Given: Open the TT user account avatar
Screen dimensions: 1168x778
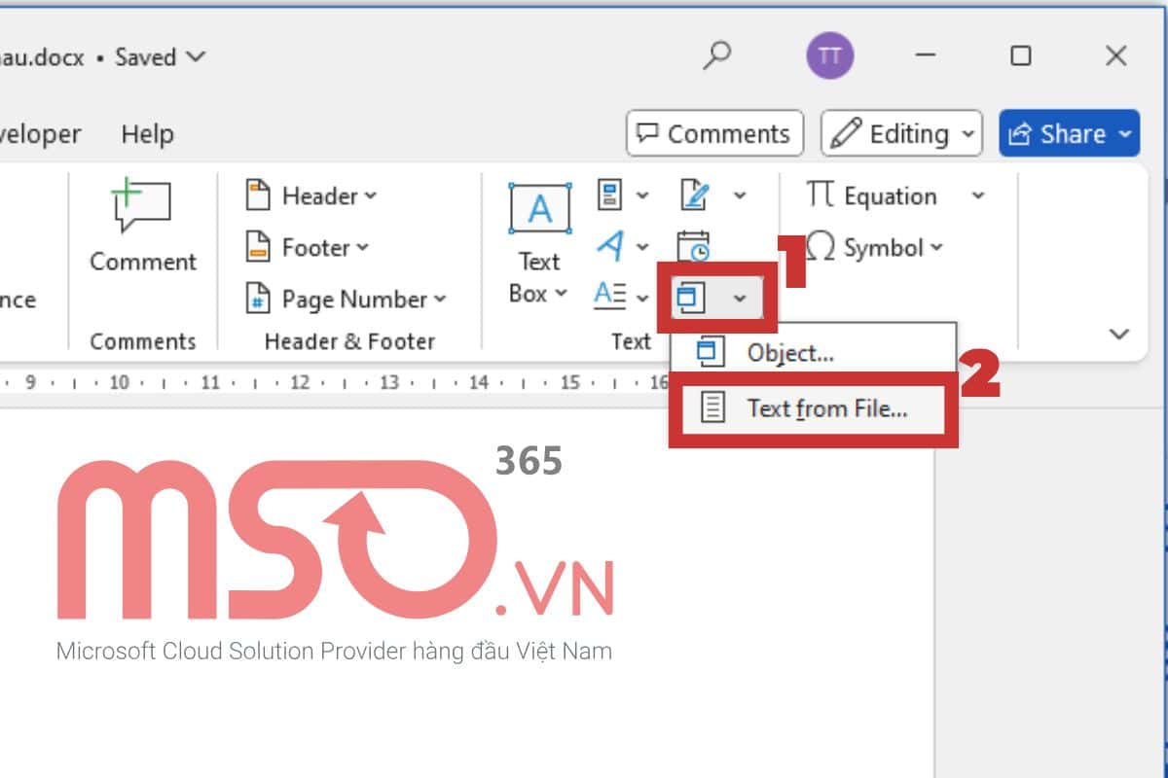Looking at the screenshot, I should click(x=829, y=56).
